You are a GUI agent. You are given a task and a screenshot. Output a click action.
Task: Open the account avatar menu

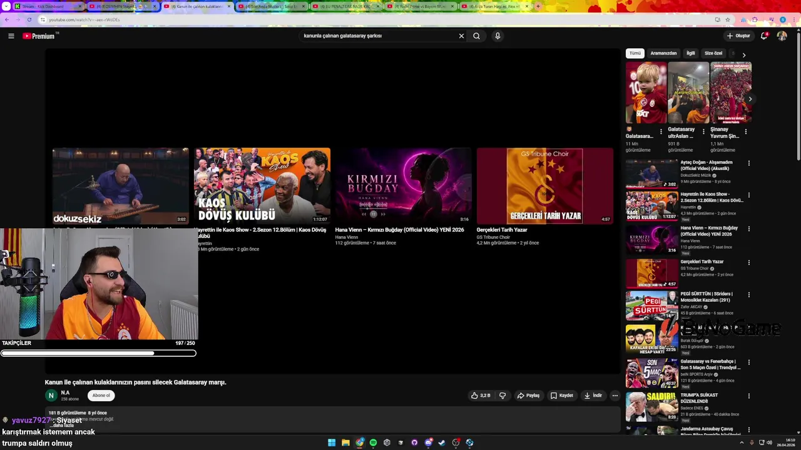[x=782, y=36]
